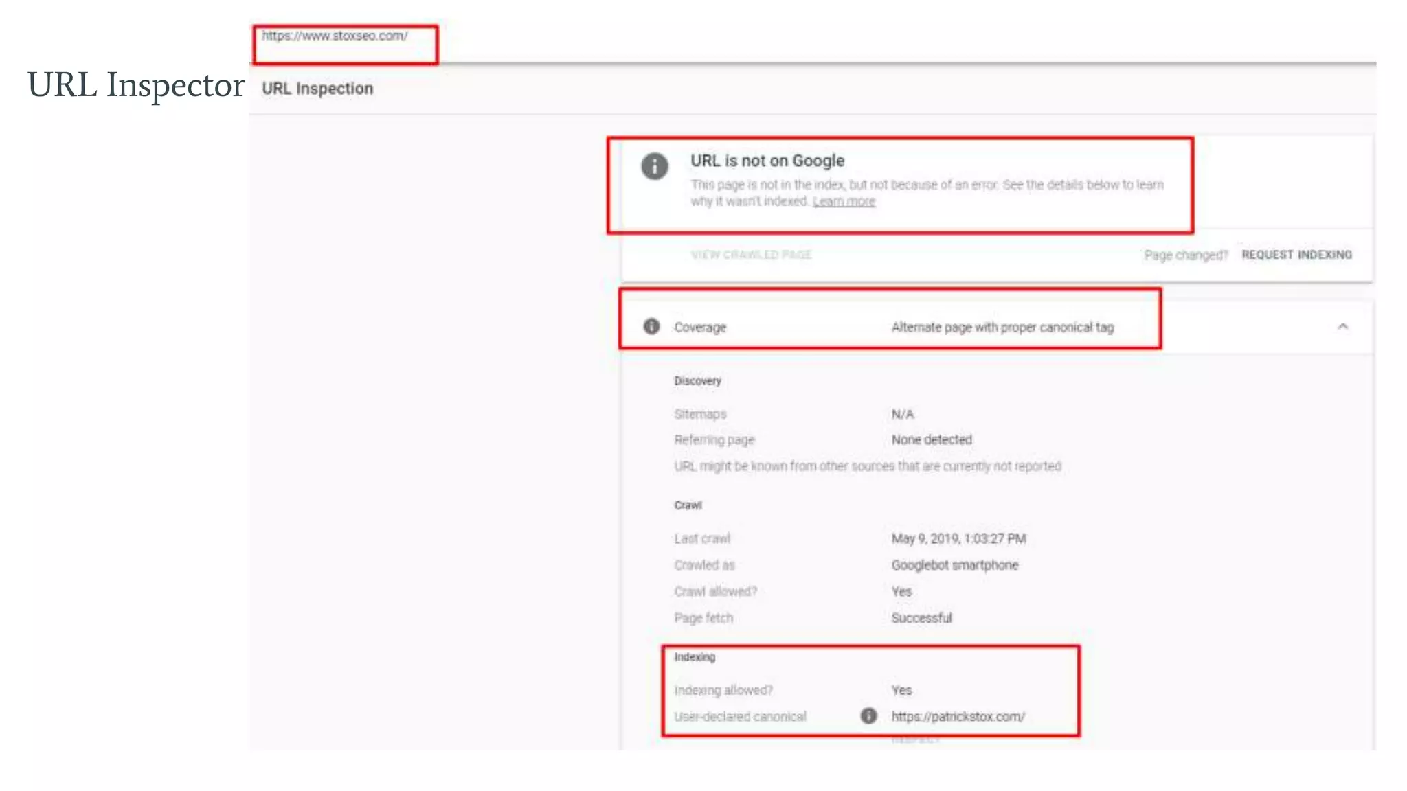
Task: Click the info icon next to Coverage
Action: coord(651,326)
